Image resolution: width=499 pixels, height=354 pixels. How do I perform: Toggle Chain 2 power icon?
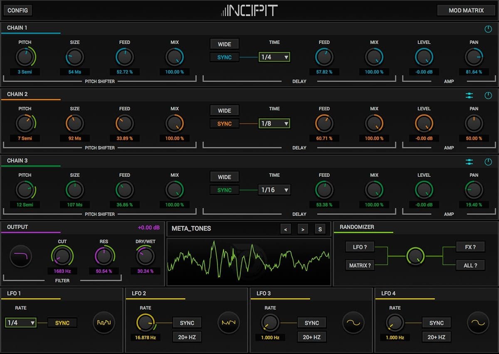(x=488, y=95)
